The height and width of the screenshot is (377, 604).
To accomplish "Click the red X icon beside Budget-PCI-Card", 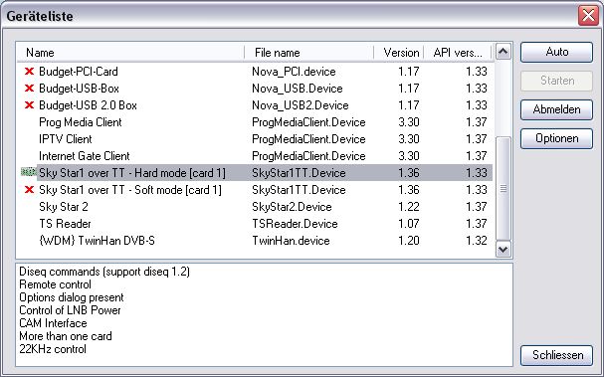I will click(29, 72).
